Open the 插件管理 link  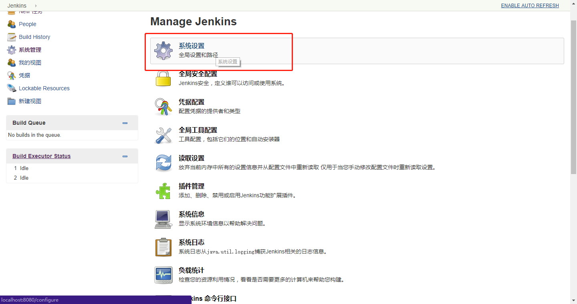[192, 186]
